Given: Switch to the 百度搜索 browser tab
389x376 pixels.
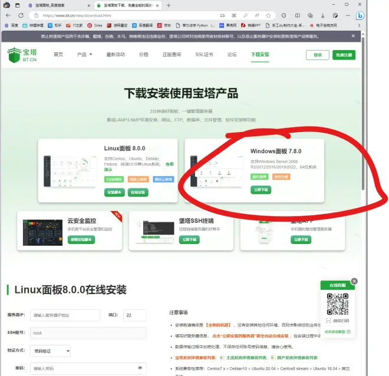Looking at the screenshot, I should [59, 5].
